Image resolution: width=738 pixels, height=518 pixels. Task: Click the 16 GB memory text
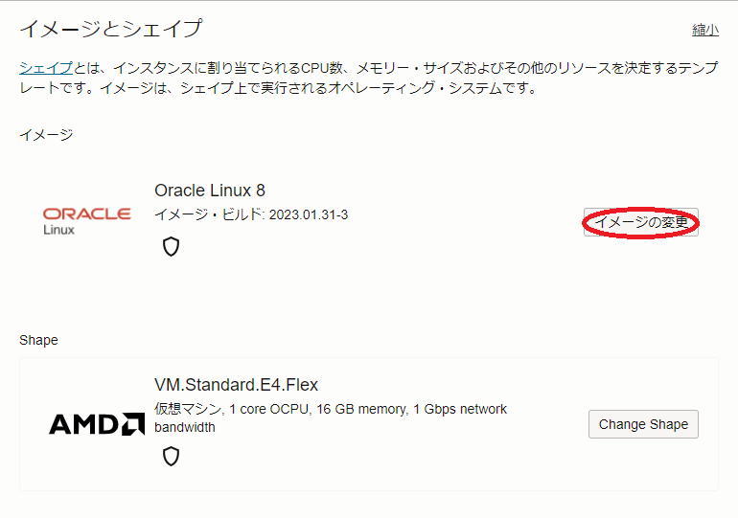click(x=360, y=409)
